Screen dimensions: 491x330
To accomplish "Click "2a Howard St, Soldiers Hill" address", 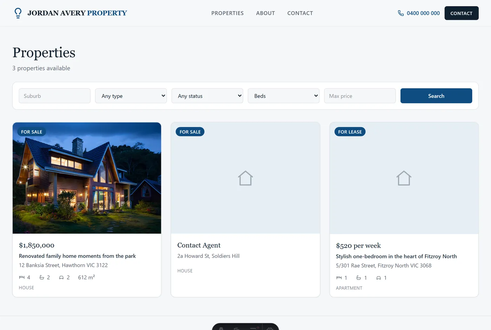I will (x=208, y=256).
